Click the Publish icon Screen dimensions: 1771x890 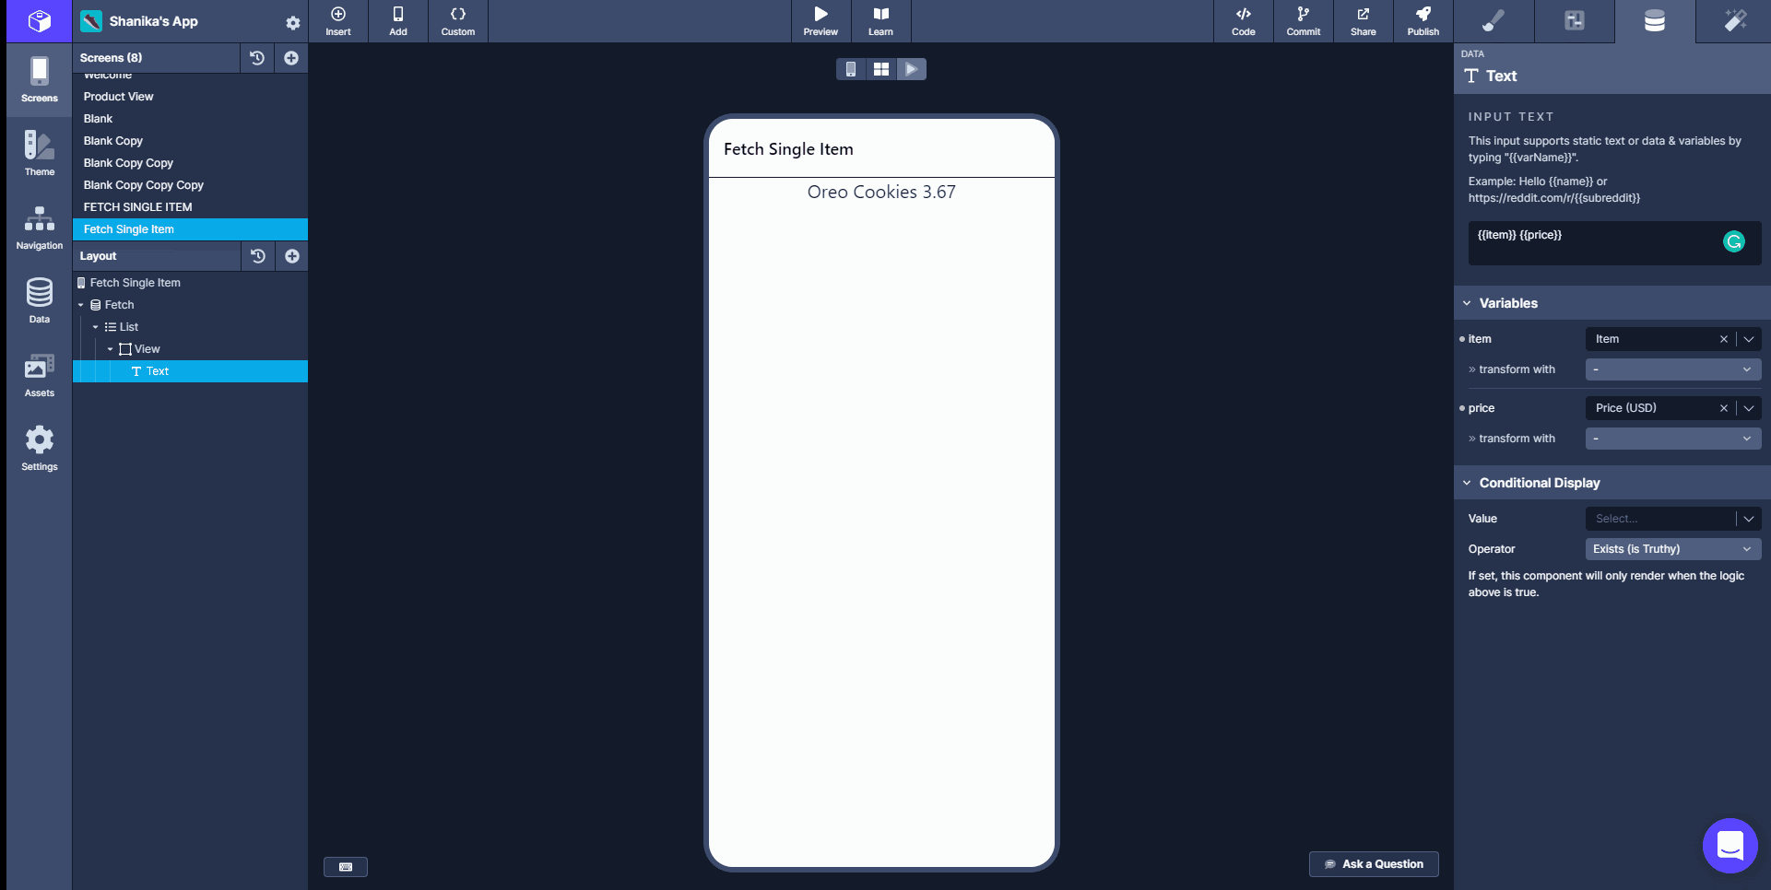1423,20
